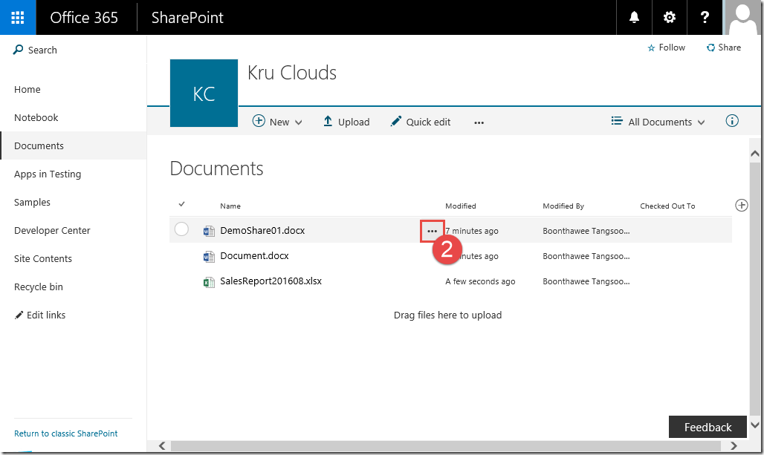Click the 'A few seconds ago' modified time
The width and height of the screenshot is (764, 455).
[480, 282]
